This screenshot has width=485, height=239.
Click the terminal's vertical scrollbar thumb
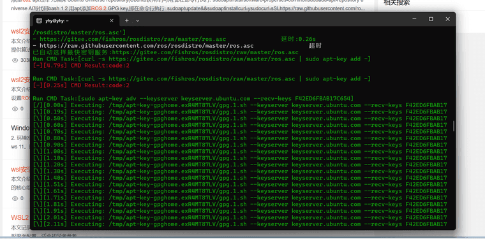coord(454,126)
